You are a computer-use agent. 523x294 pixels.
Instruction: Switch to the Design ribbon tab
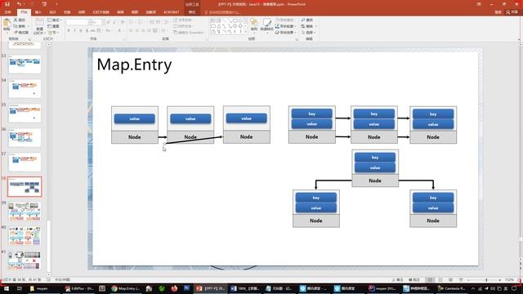coord(52,12)
